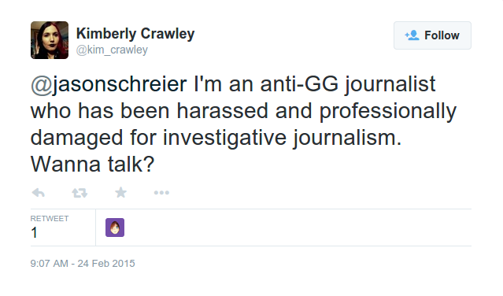Retweet this tweet with the arrows icon

click(80, 193)
